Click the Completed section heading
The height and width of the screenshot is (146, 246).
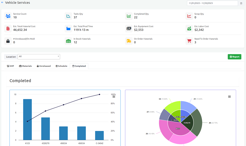[x=20, y=81]
